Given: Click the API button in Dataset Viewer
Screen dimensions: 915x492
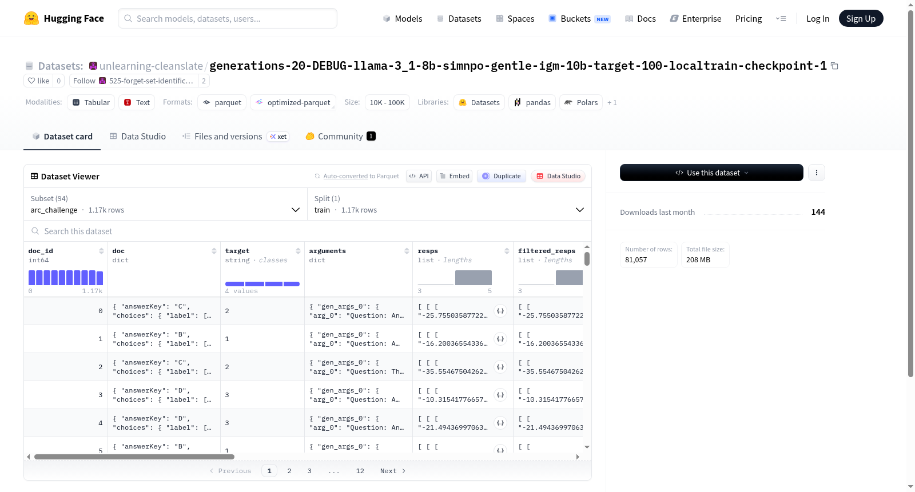Looking at the screenshot, I should point(419,176).
